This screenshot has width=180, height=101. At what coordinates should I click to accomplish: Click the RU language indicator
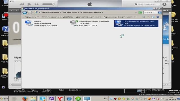(105, 98)
